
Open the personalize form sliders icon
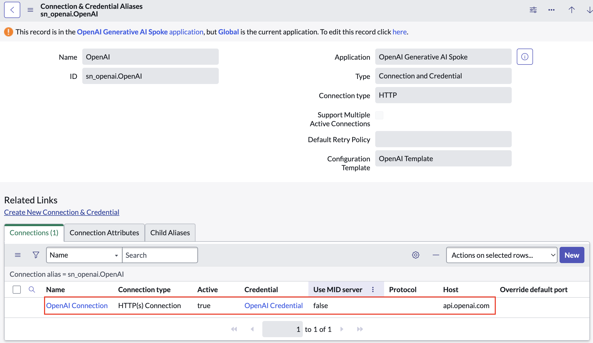coord(533,10)
